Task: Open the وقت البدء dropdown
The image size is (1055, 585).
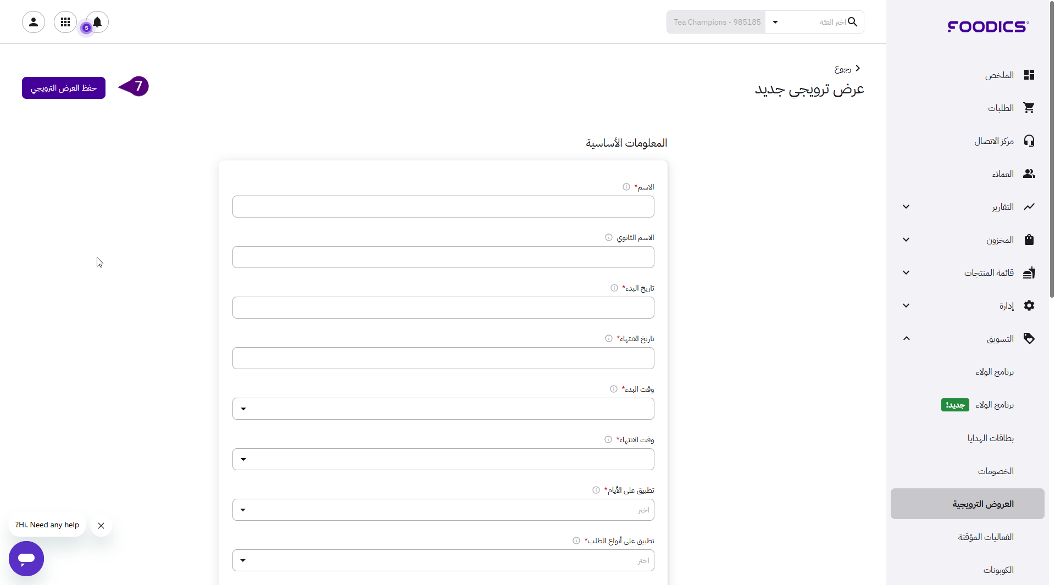Action: click(x=443, y=409)
